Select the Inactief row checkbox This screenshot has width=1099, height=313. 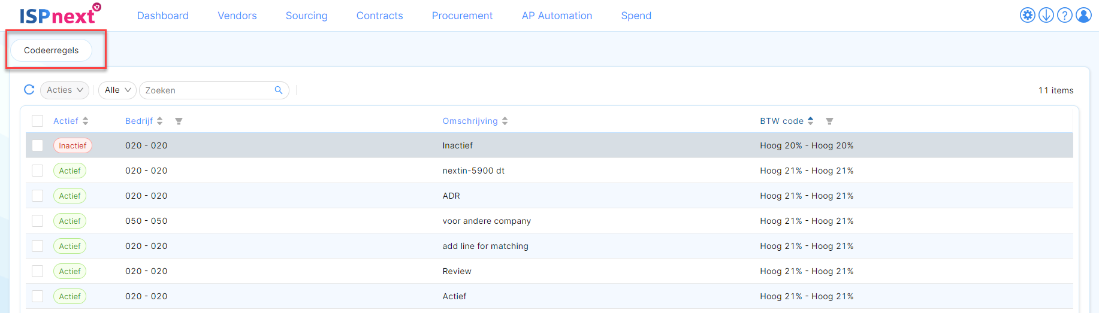tap(38, 145)
